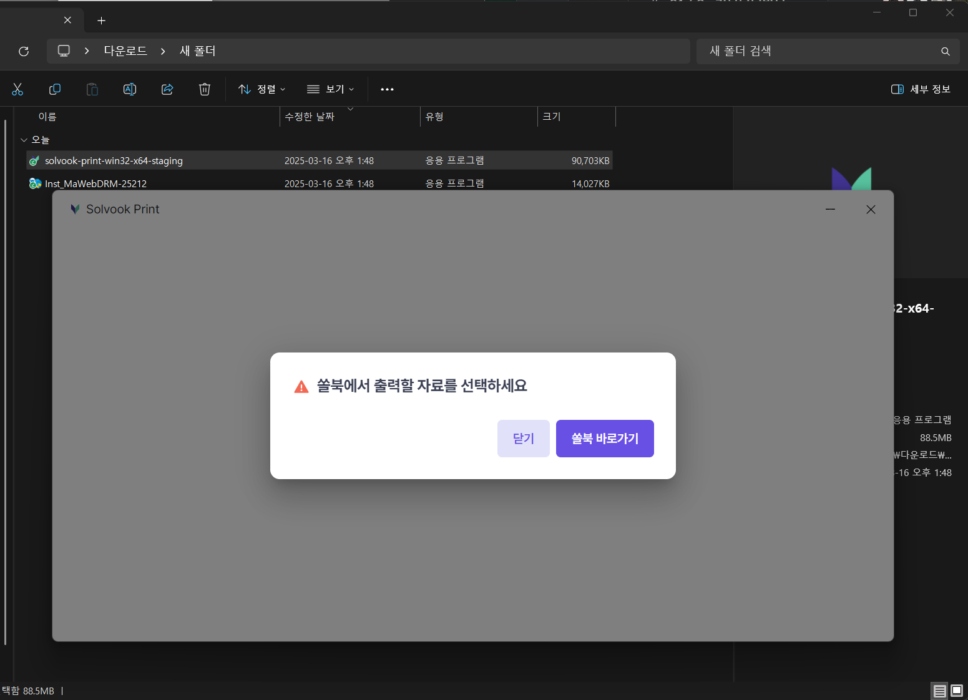
Task: Add a new Explorer tab
Action: (x=101, y=21)
